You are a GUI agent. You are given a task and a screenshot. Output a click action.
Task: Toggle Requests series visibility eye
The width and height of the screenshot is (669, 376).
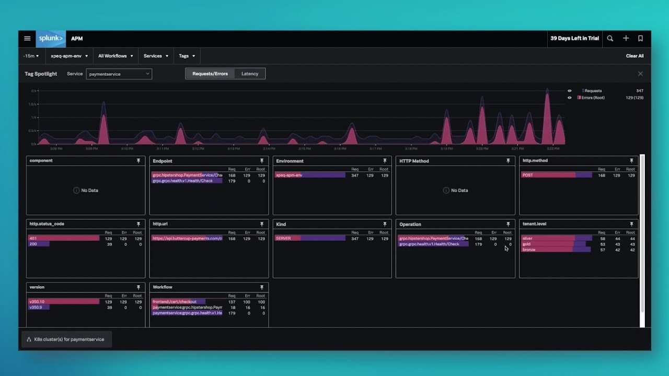tap(570, 91)
